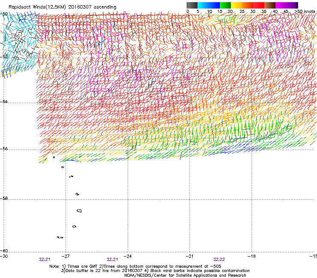Click the '-24' longitude axis label
The width and height of the screenshot is (317, 278).
pos(128,256)
